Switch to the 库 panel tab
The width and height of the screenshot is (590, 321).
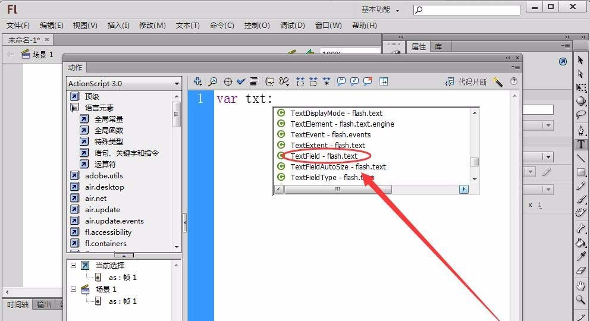(x=438, y=46)
